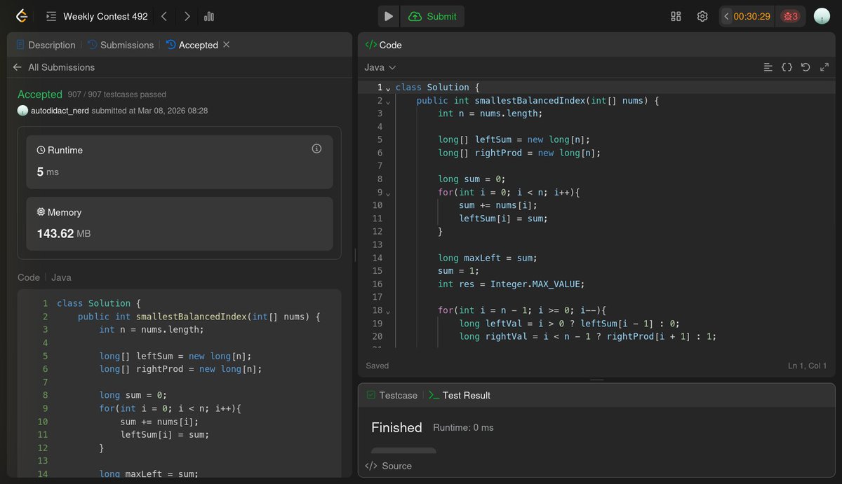842x484 pixels.
Task: Click the Weekly Contest 492 title
Action: pos(105,16)
